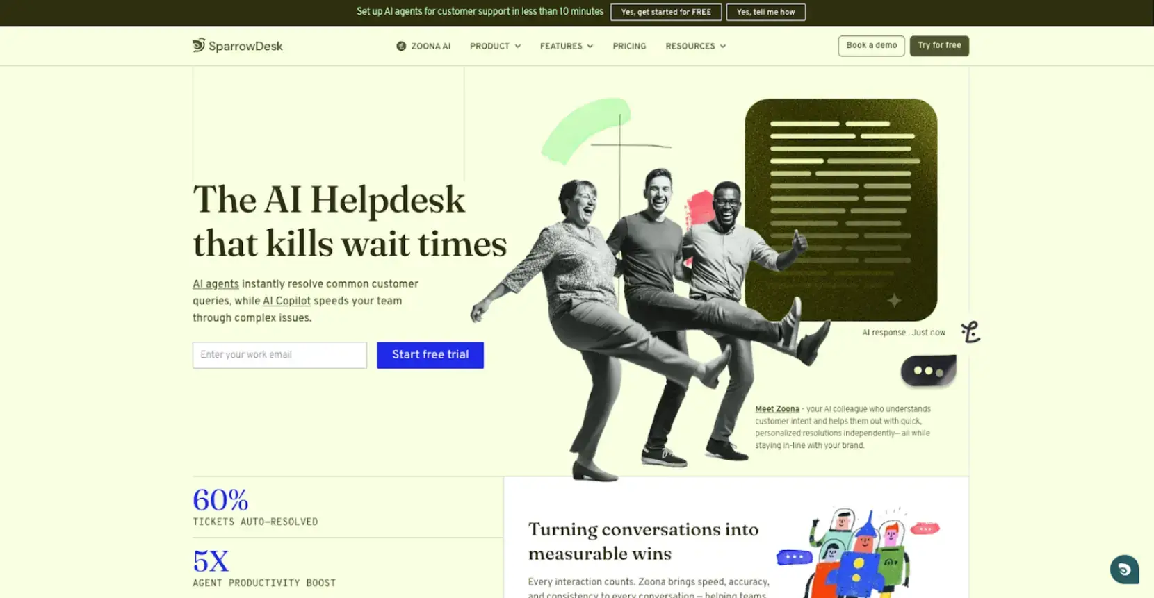Click the Book a demo button
The height and width of the screenshot is (598, 1154).
click(x=871, y=46)
